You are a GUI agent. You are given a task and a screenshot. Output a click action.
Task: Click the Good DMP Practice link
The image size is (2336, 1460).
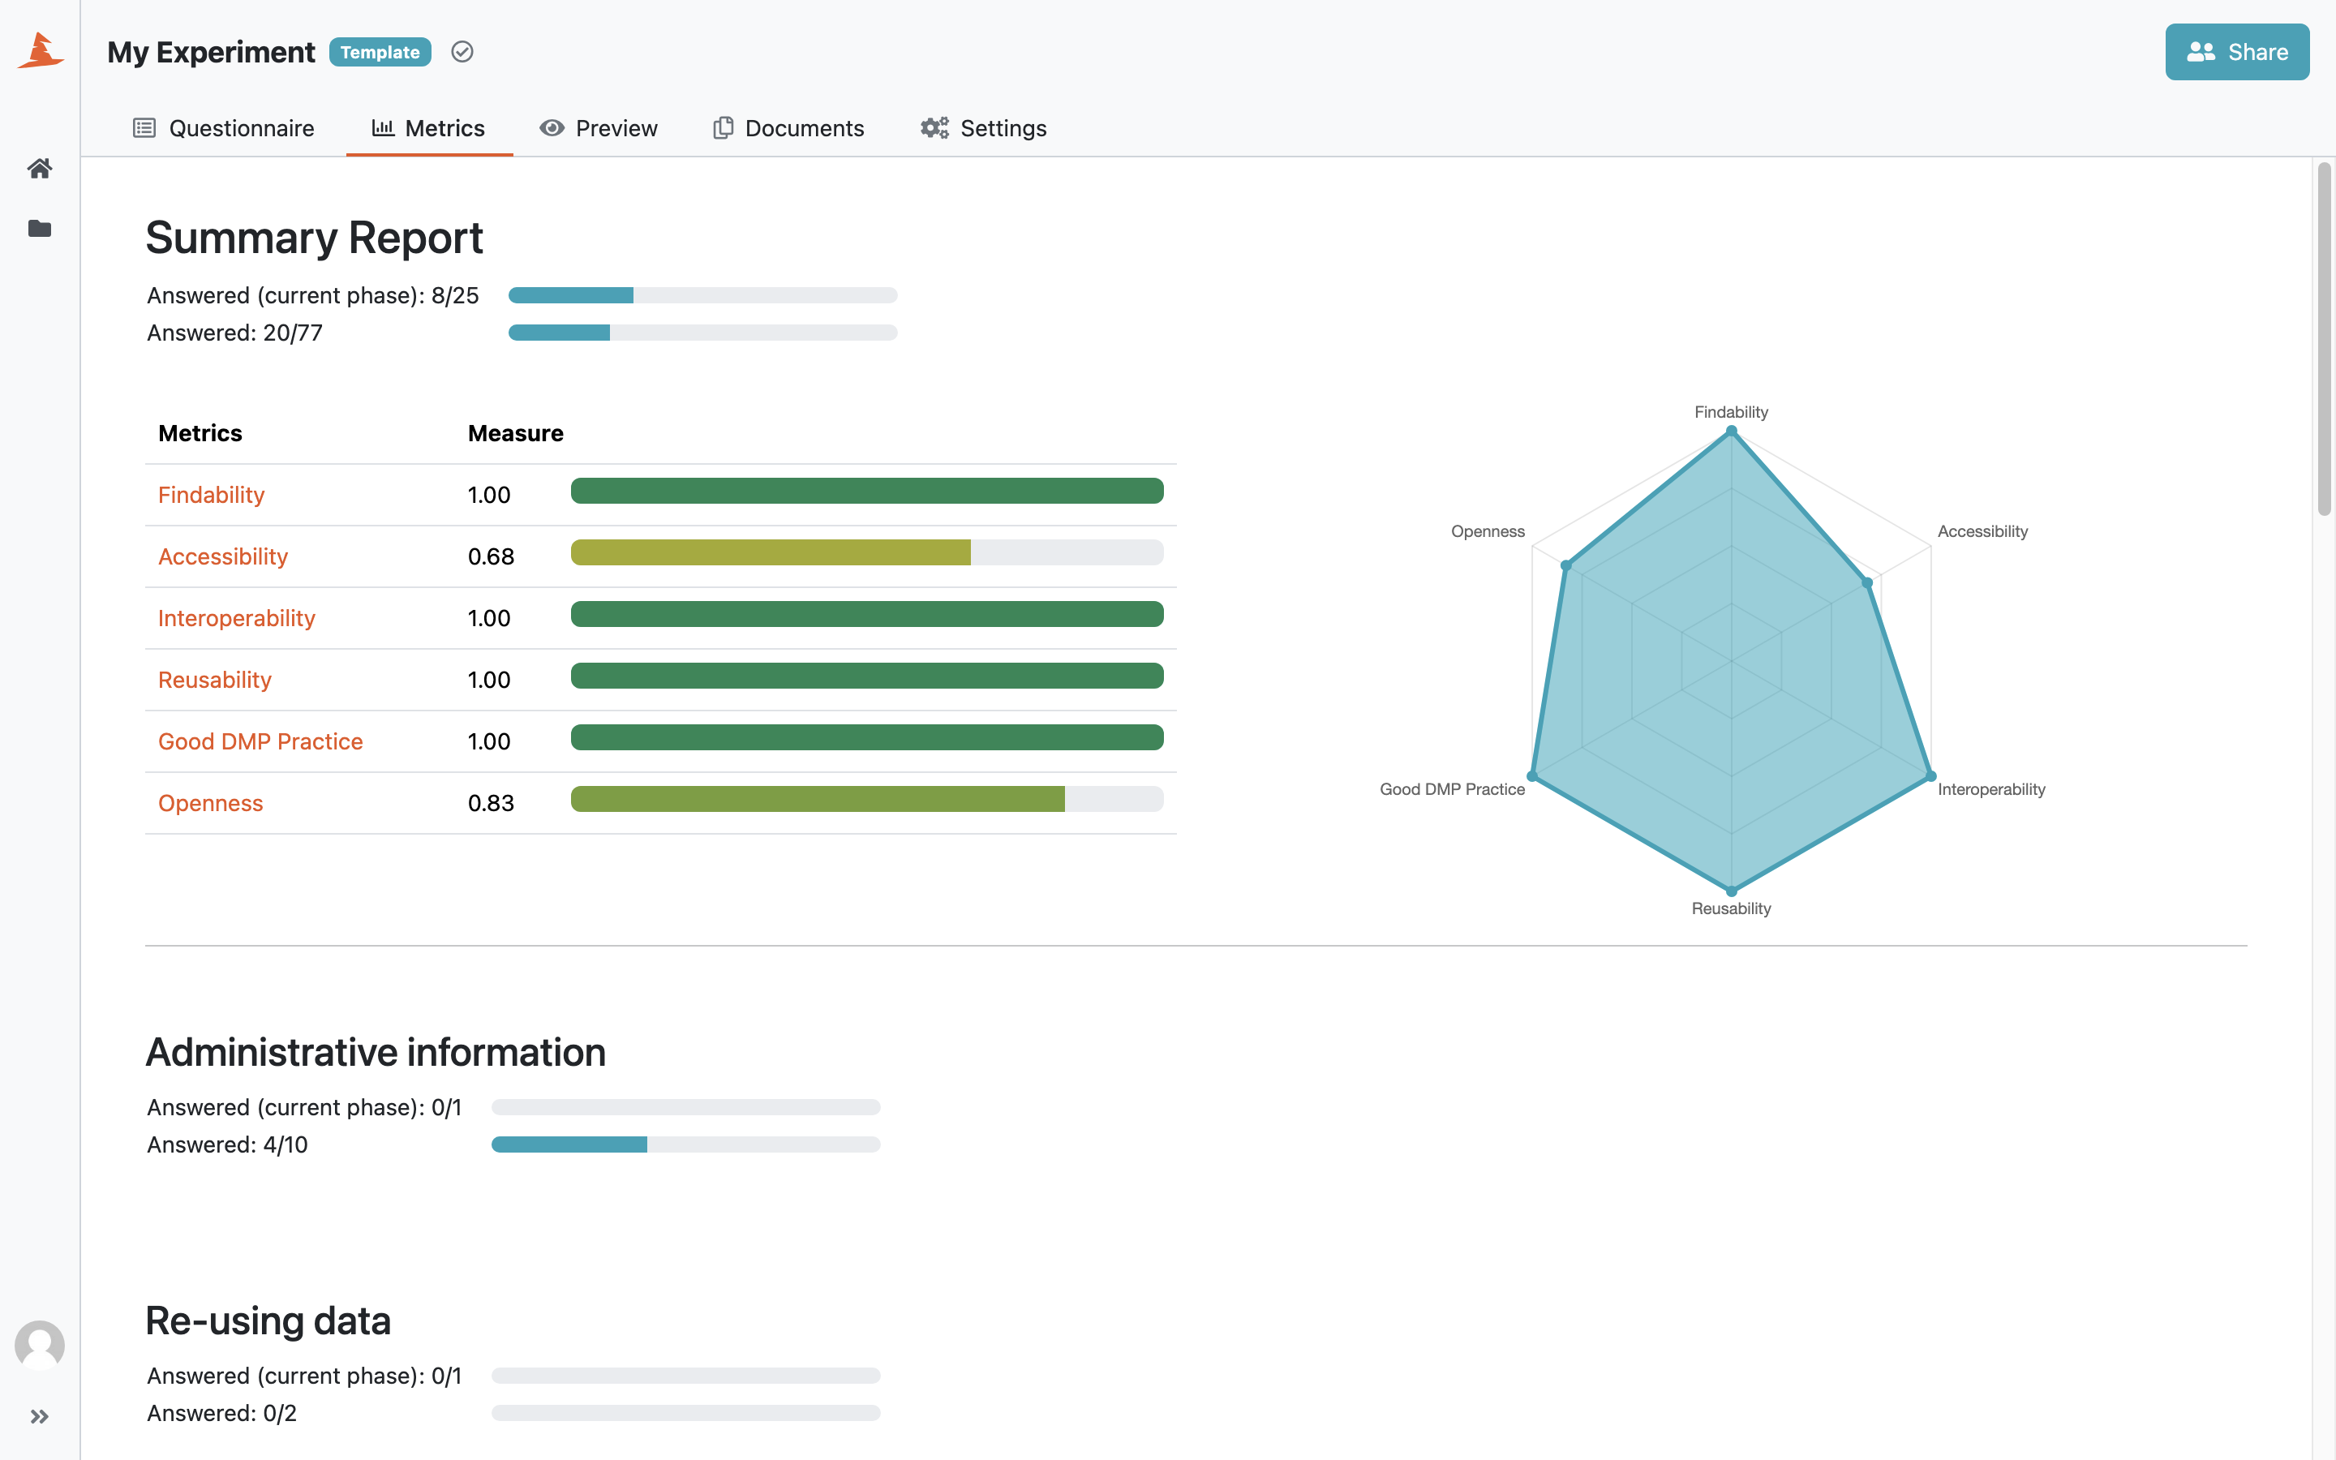click(x=260, y=741)
